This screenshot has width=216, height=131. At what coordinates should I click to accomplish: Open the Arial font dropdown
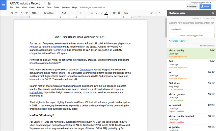click(x=68, y=13)
